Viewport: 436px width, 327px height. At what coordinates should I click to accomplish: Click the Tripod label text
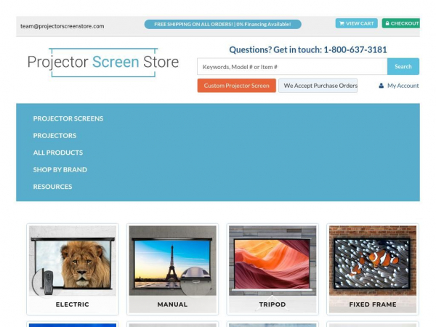pyautogui.click(x=272, y=304)
